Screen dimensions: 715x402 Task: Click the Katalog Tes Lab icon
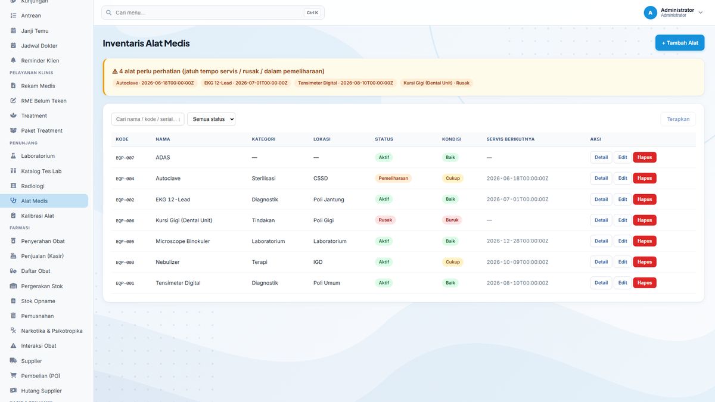pos(14,171)
